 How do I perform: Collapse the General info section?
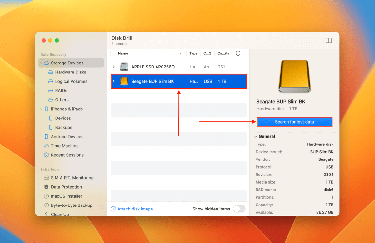tap(256, 137)
